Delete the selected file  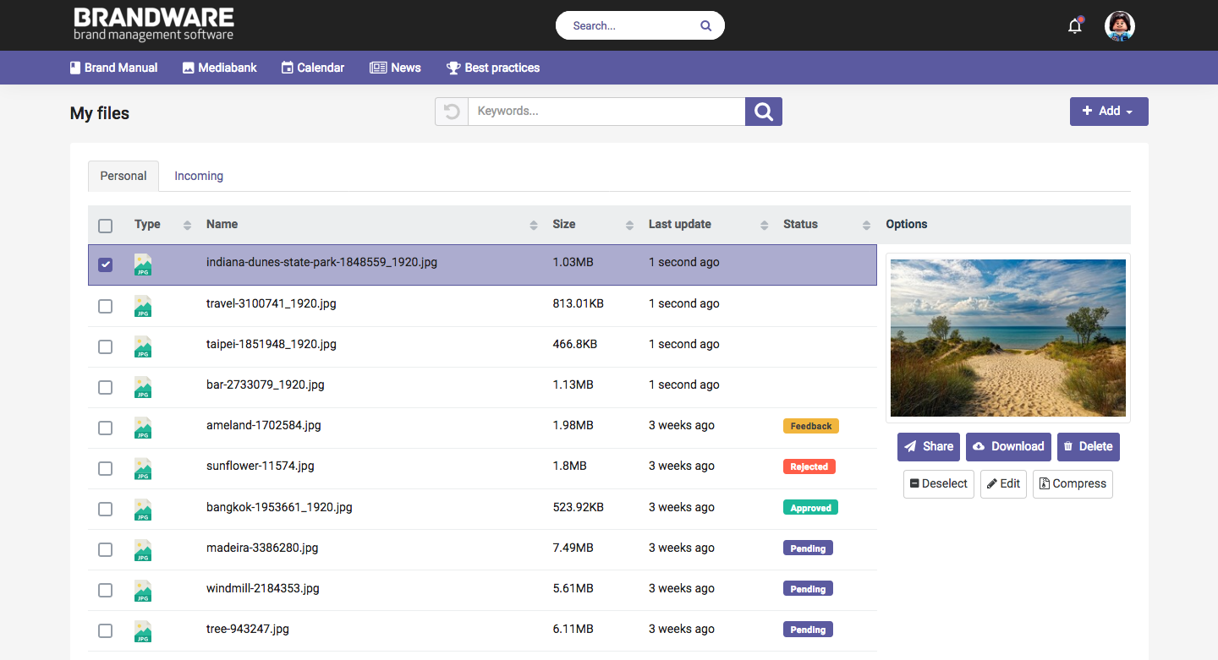point(1089,447)
